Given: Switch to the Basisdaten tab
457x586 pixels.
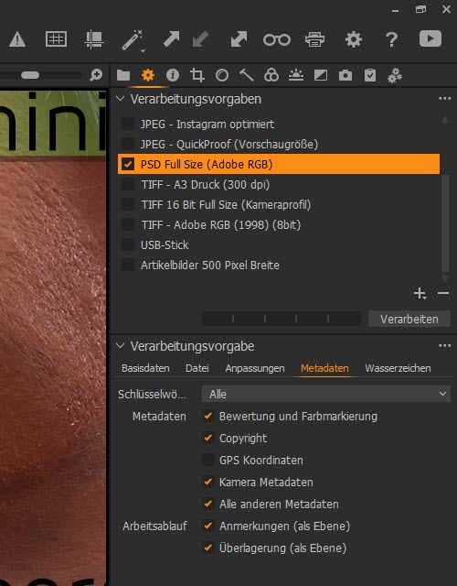Looking at the screenshot, I should [145, 368].
